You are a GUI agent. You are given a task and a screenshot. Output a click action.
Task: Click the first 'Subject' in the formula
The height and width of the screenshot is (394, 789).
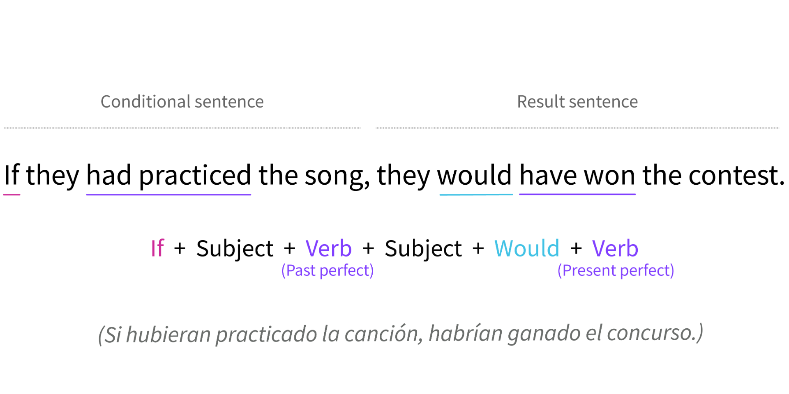[235, 248]
